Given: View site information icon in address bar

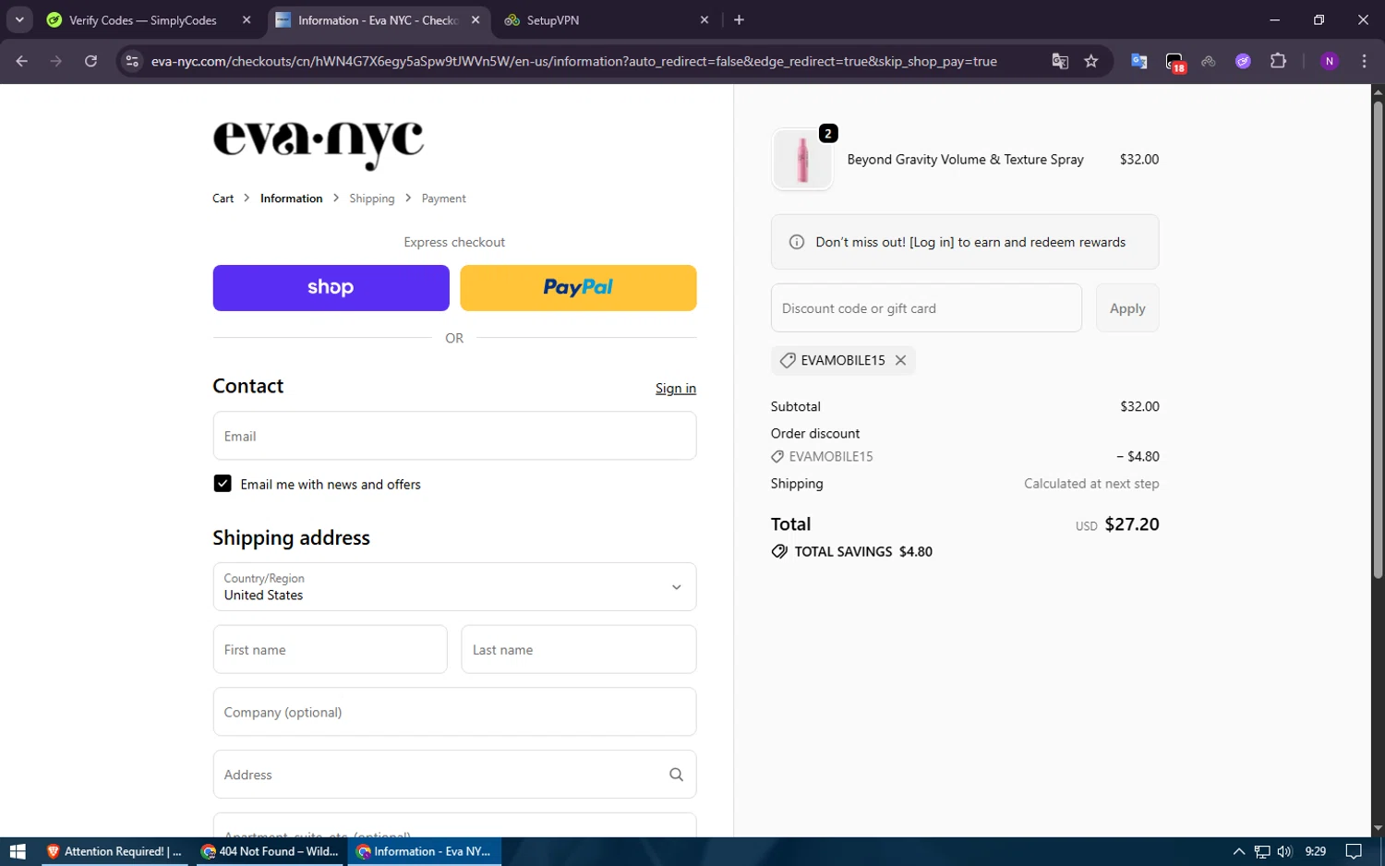Looking at the screenshot, I should [x=132, y=61].
